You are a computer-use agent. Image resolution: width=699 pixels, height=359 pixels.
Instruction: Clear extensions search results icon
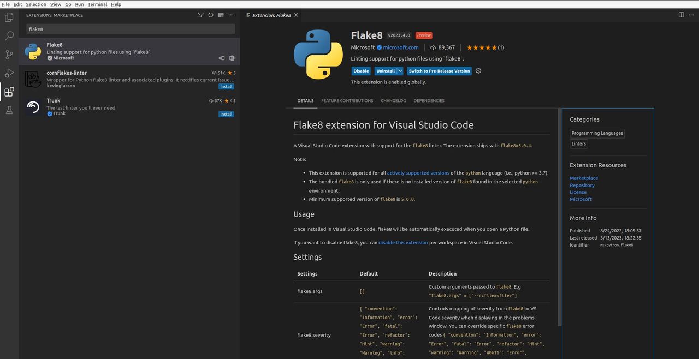[x=221, y=15]
